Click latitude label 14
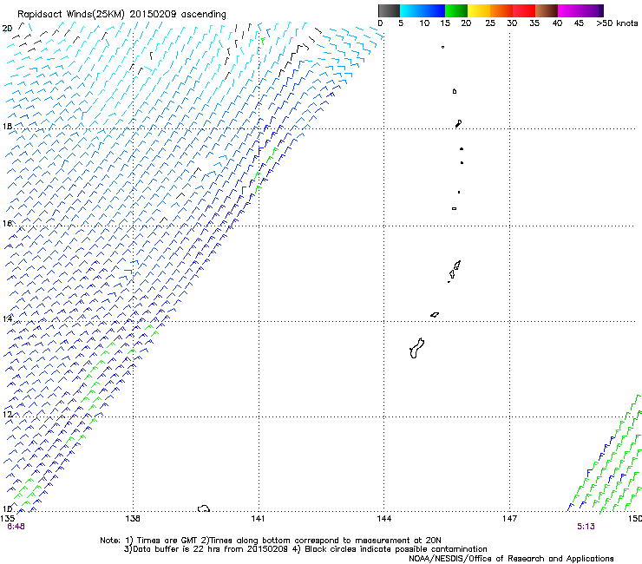 click(7, 318)
